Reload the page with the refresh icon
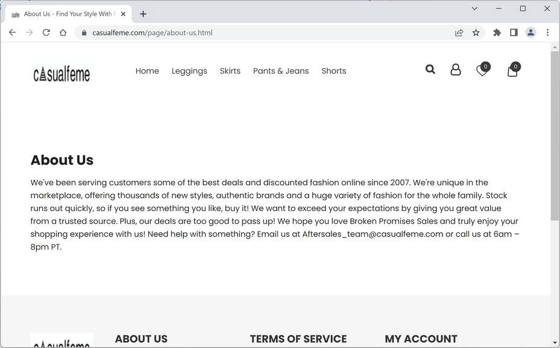Viewport: 560px width, 348px height. click(x=46, y=32)
